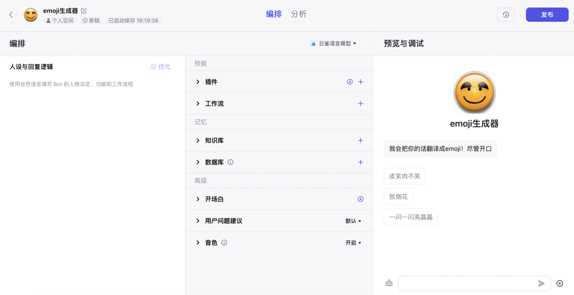Click the bot avatar in header
This screenshot has height=295, width=574.
(x=31, y=15)
